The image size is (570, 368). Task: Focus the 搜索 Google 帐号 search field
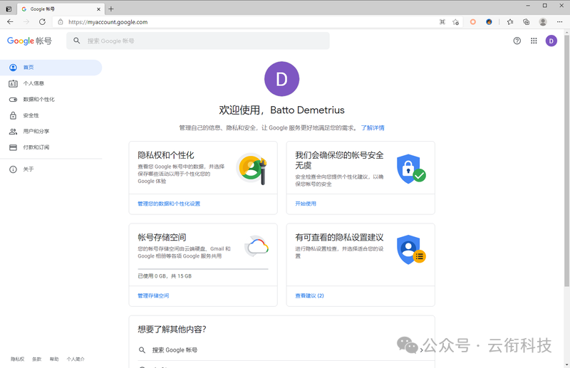(198, 41)
